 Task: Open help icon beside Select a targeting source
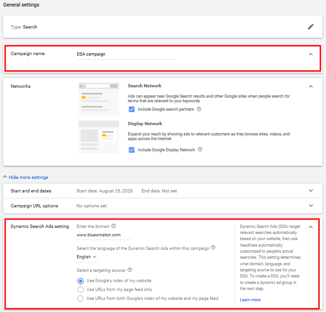point(130,270)
